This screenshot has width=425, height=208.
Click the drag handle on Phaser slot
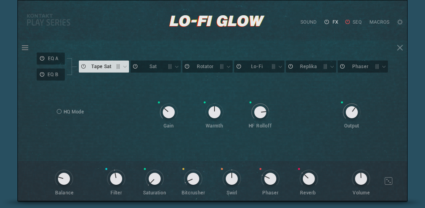tap(377, 67)
